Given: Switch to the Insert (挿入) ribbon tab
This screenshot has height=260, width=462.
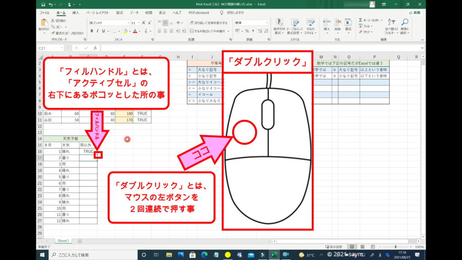Looking at the screenshot, I should click(x=75, y=13).
